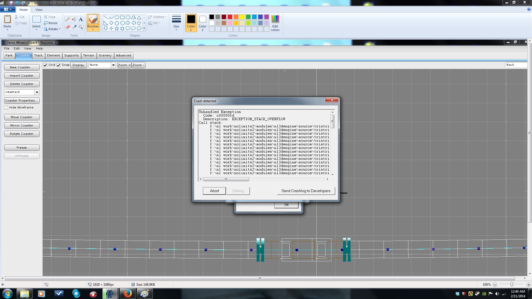This screenshot has height=299, width=532.
Task: Click zoom out minus on status bar
Action: [495, 284]
